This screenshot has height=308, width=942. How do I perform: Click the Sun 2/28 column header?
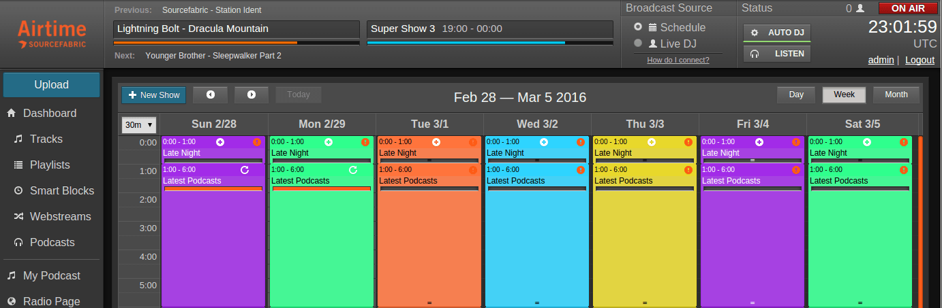click(x=214, y=124)
